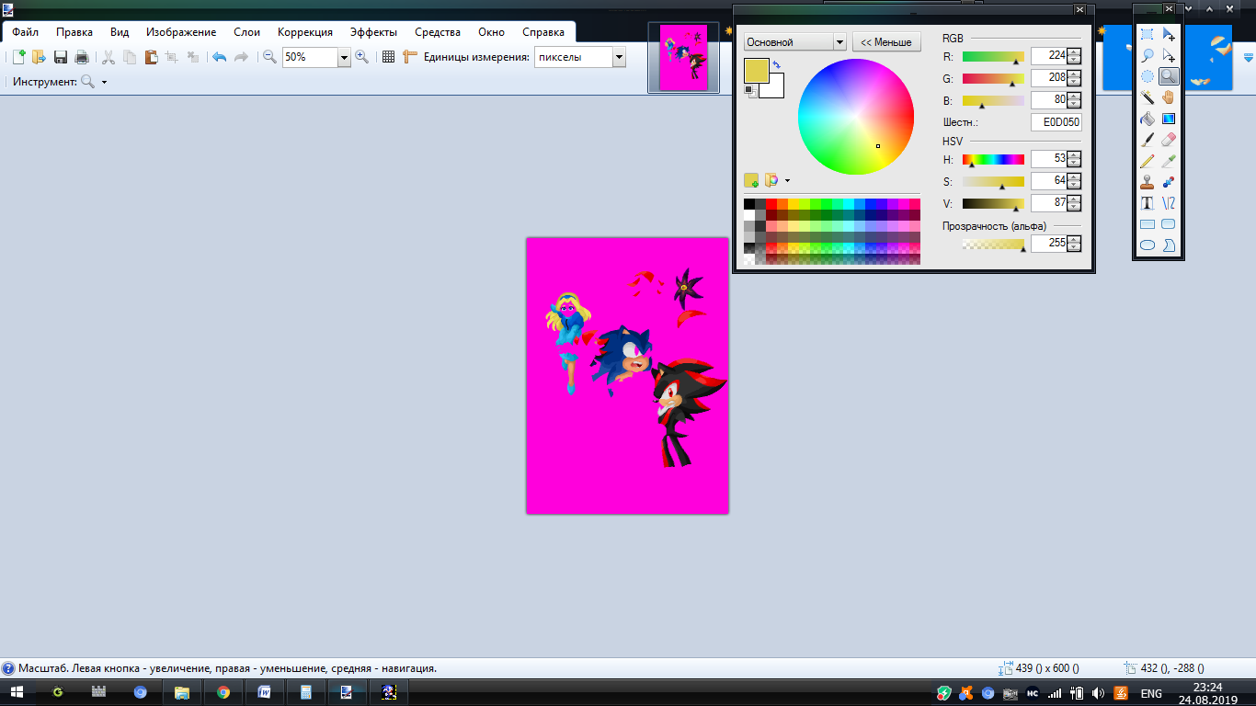Click the Paste clipboard icon
This screenshot has height=706, width=1256.
151,57
